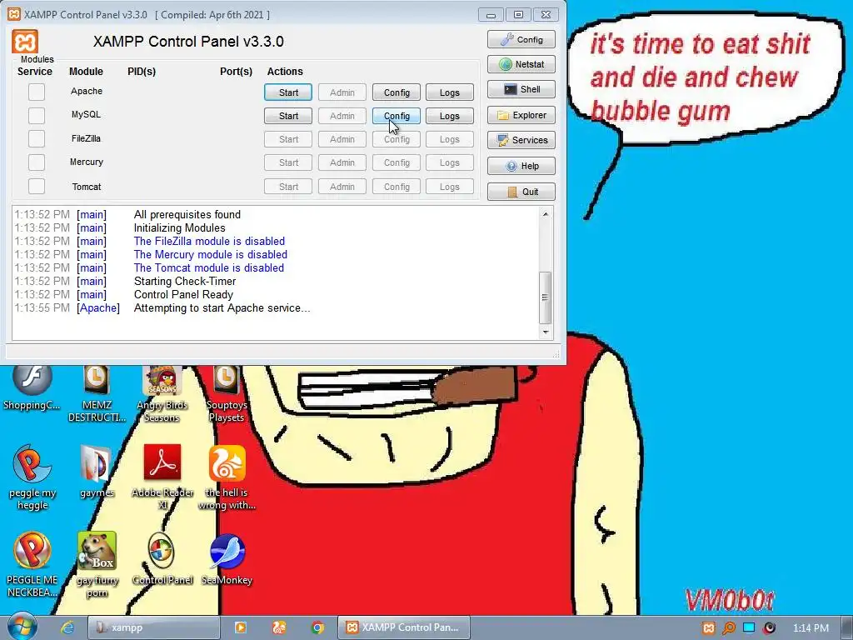The width and height of the screenshot is (853, 640).
Task: Switch to the xampp folder taskbar item
Action: tap(153, 627)
